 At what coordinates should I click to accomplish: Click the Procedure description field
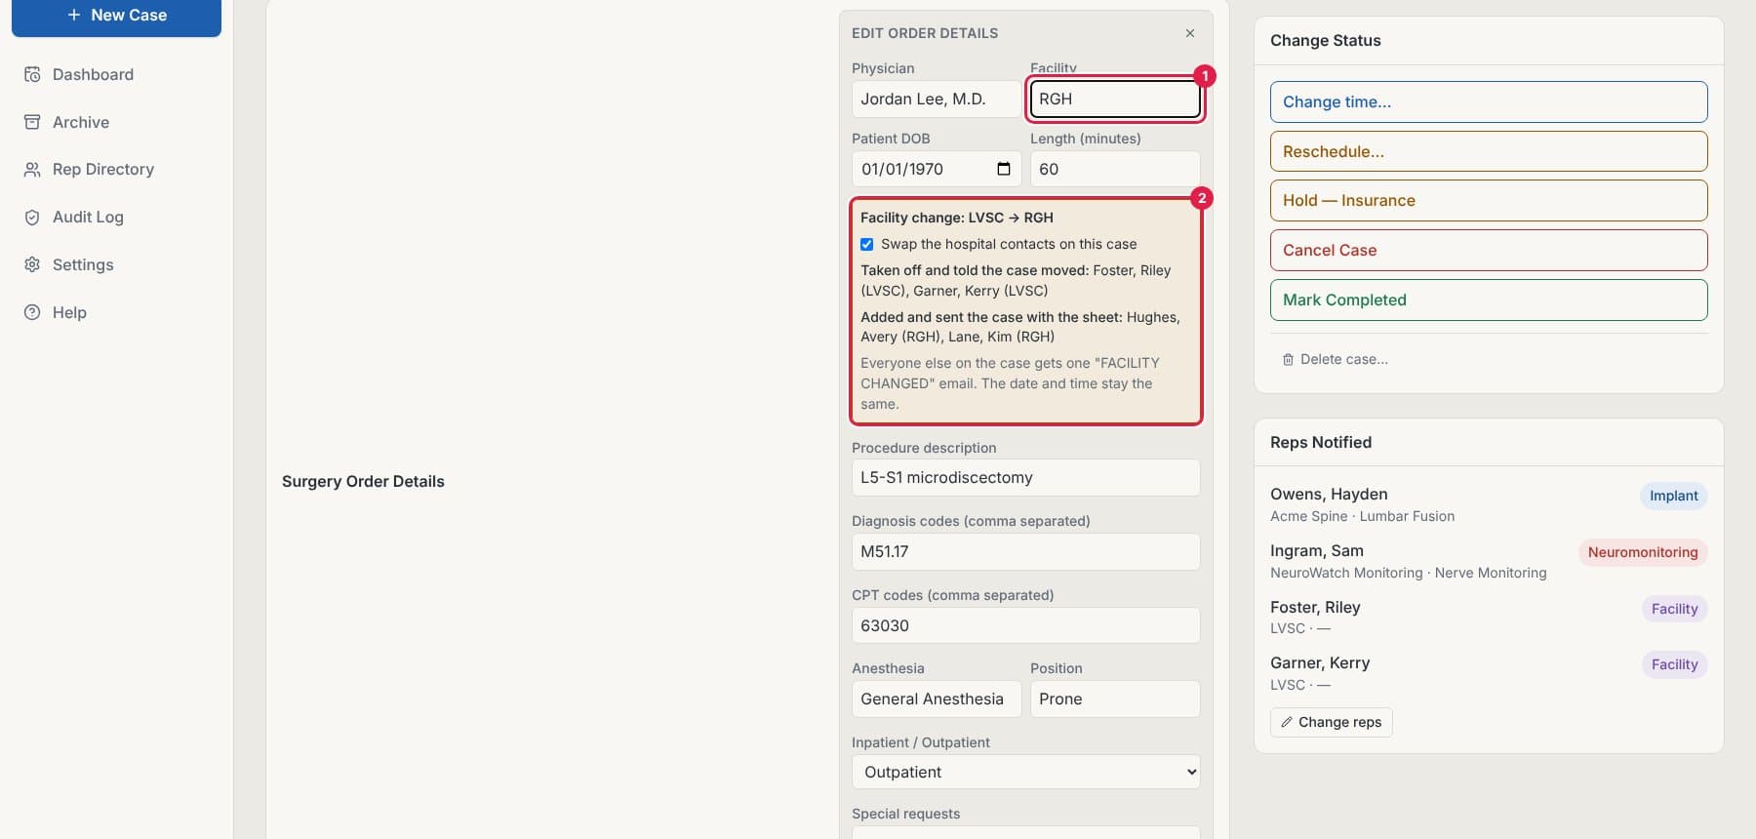[1026, 477]
